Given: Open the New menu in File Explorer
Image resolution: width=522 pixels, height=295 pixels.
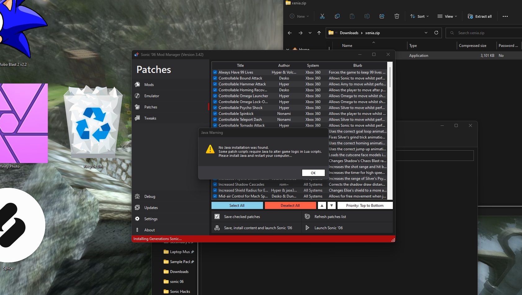Looking at the screenshot, I should (x=299, y=16).
